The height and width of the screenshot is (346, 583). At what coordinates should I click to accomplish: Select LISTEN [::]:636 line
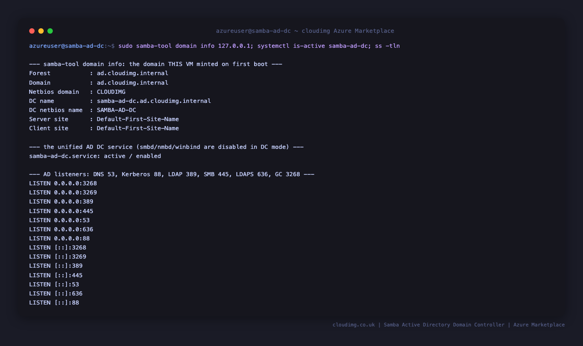click(56, 294)
